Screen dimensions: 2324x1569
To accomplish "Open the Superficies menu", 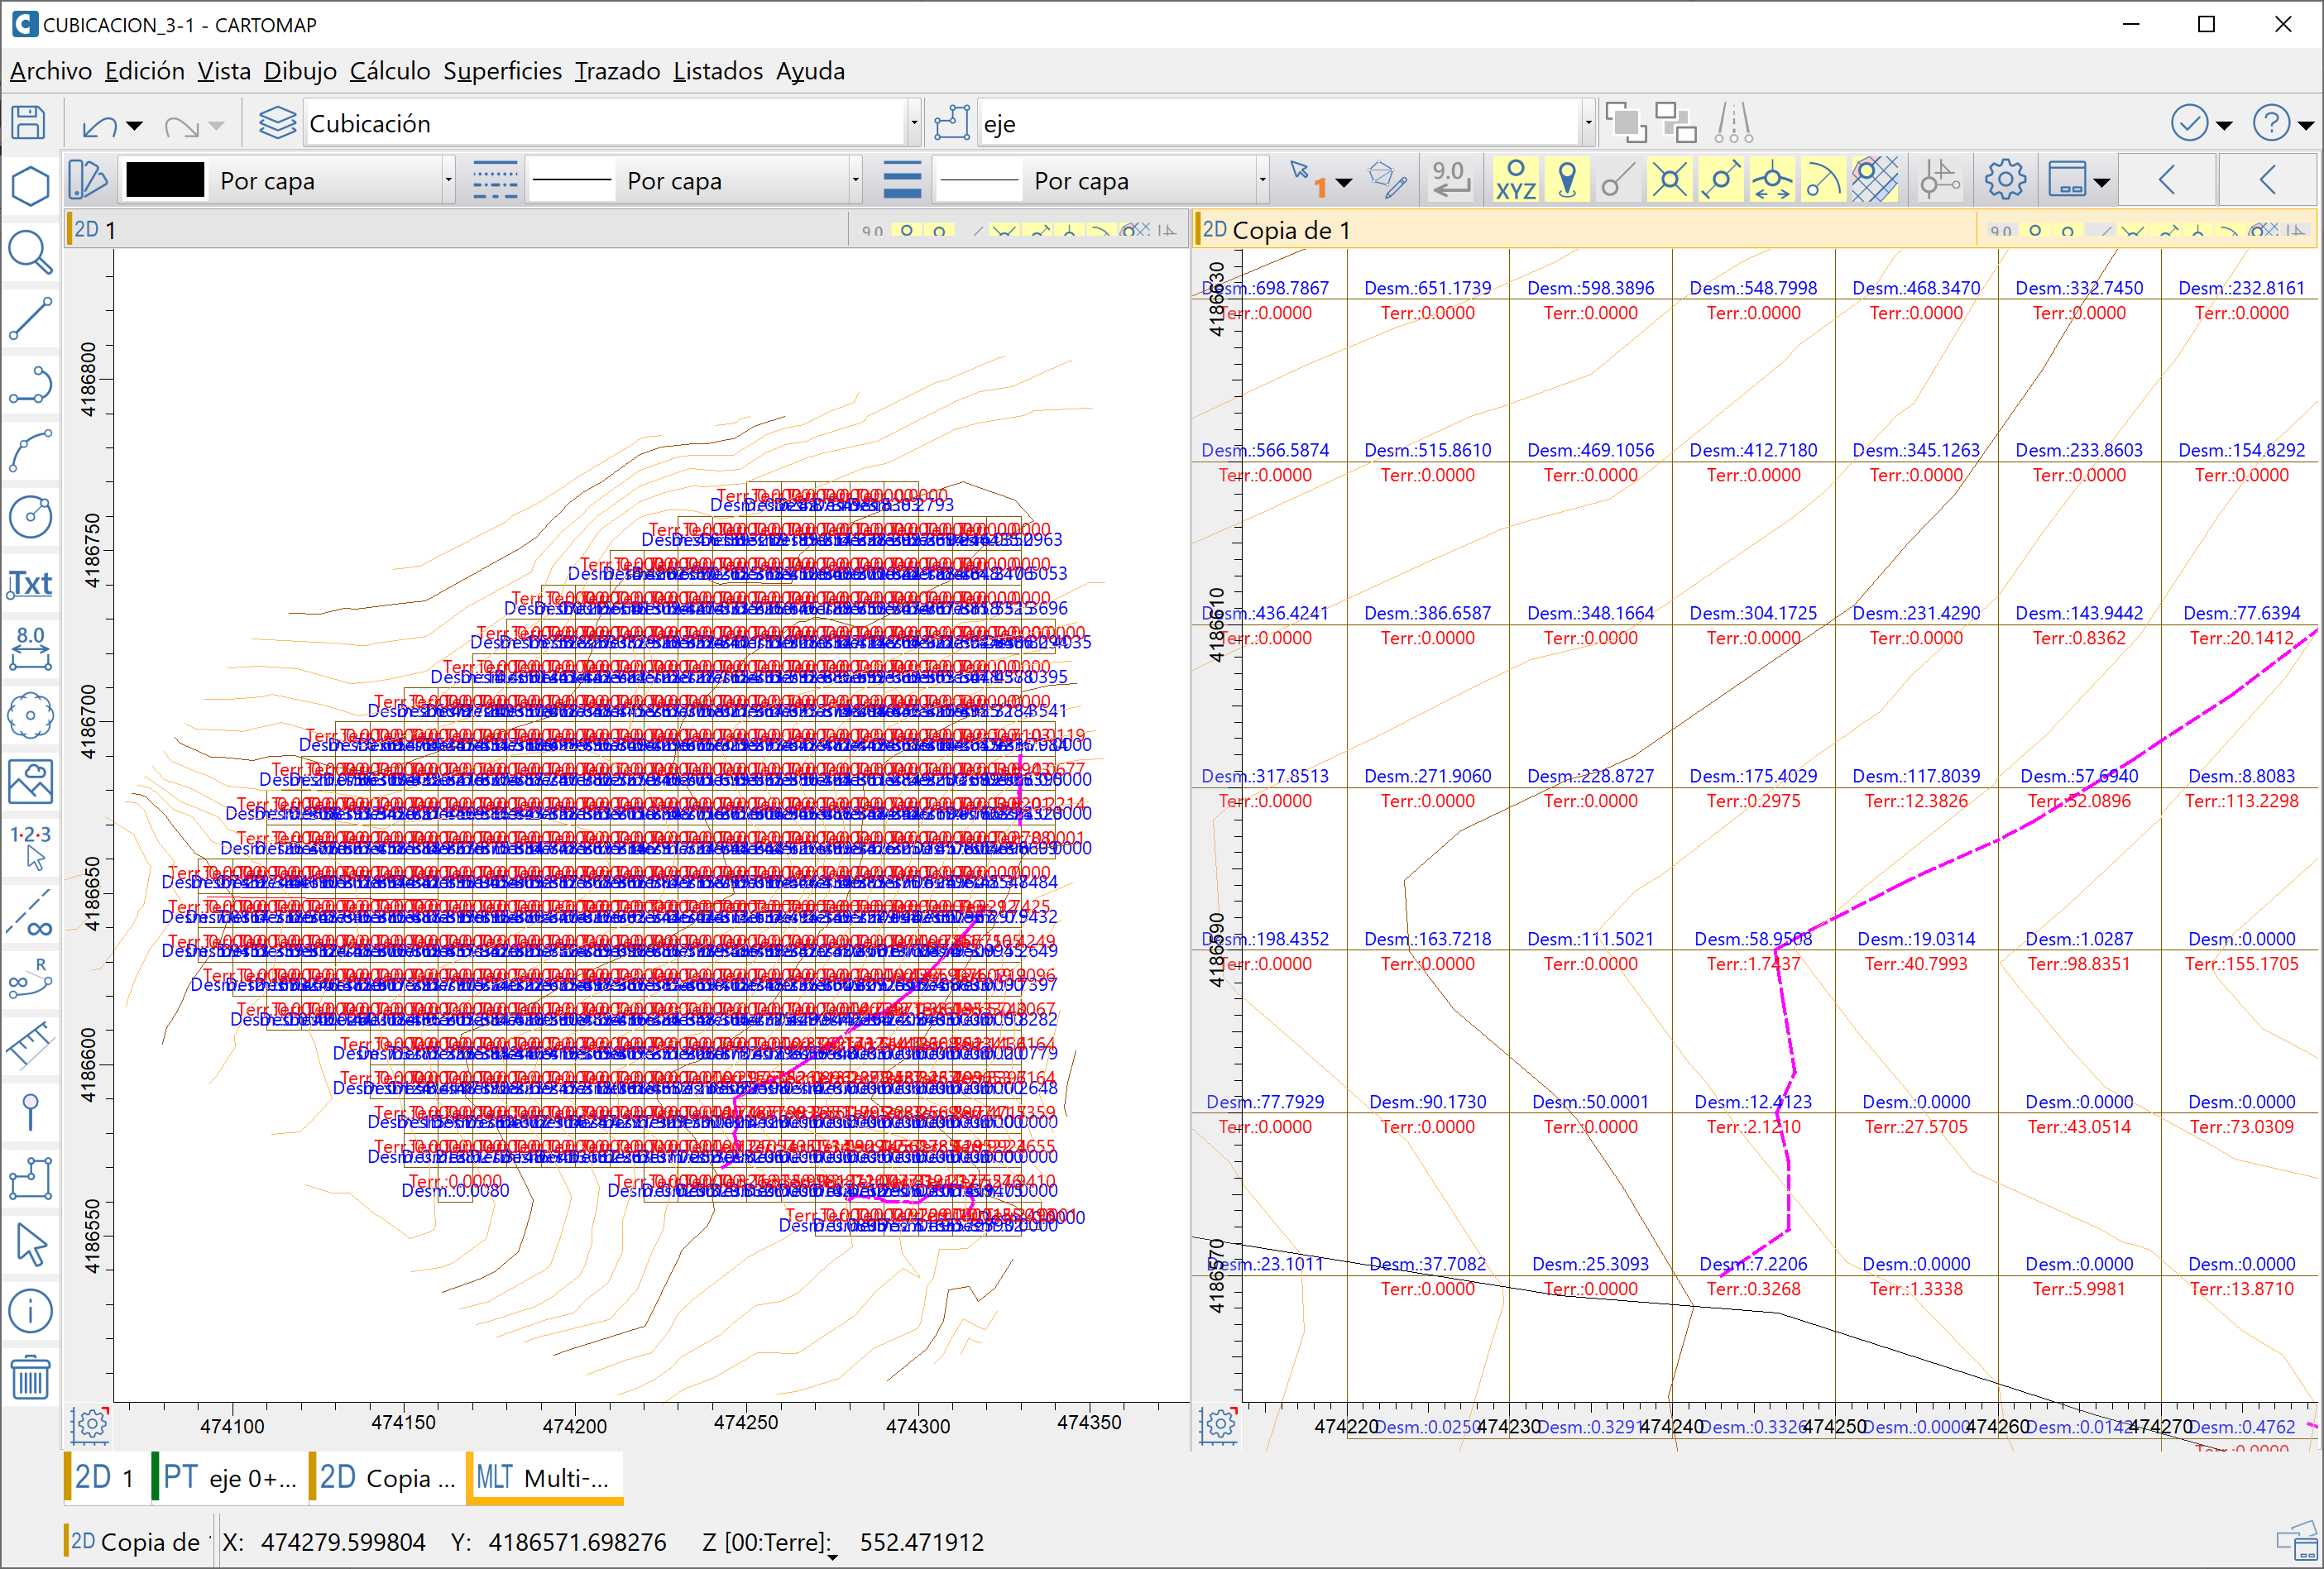I will [x=502, y=71].
